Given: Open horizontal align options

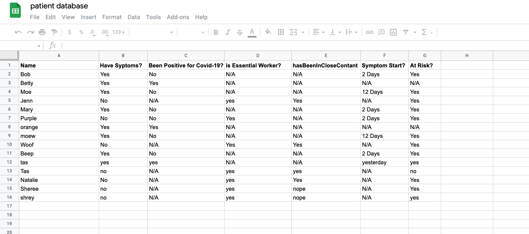Looking at the screenshot, I should pyautogui.click(x=319, y=33).
